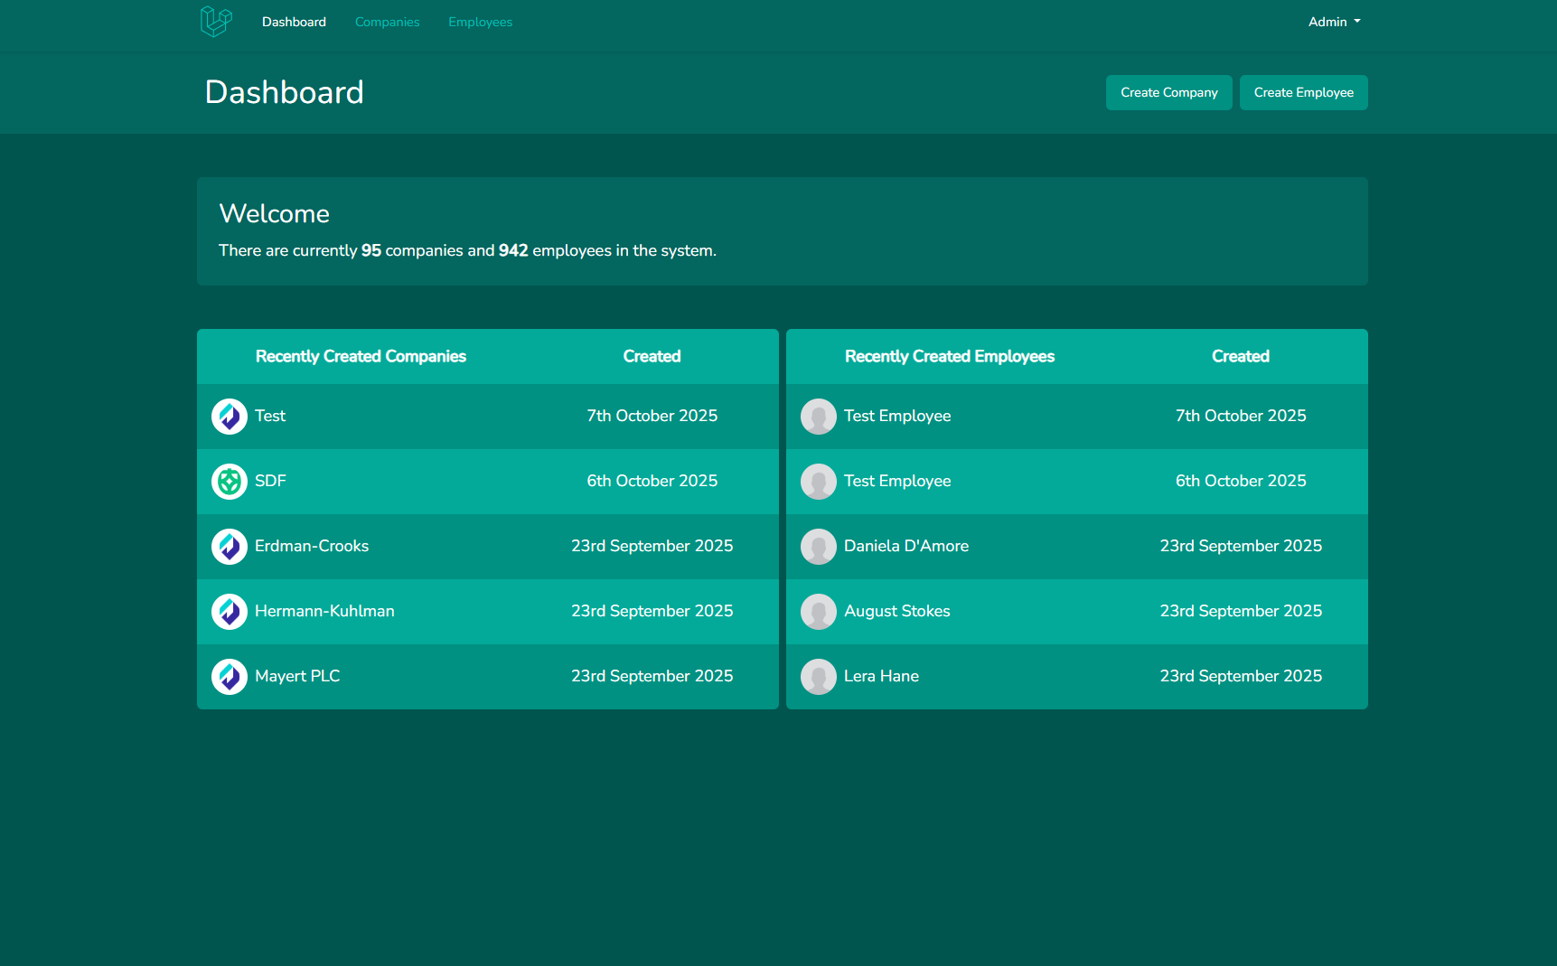Select the Lera Hane employee name

coord(881,676)
